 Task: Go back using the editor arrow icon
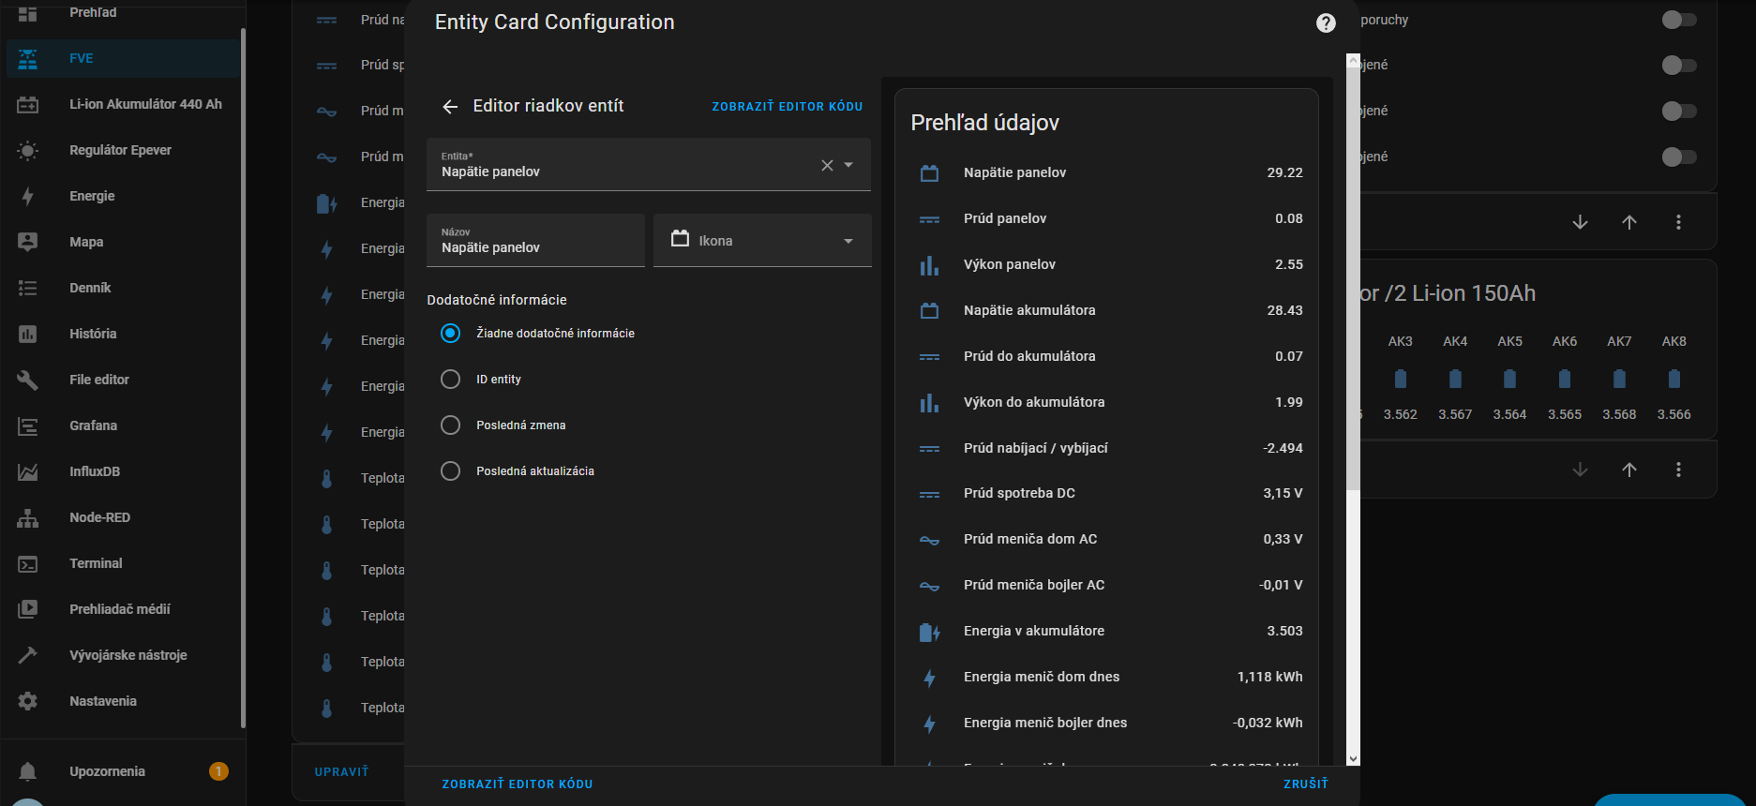(x=450, y=107)
